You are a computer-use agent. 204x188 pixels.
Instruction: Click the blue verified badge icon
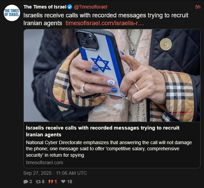[70, 7]
